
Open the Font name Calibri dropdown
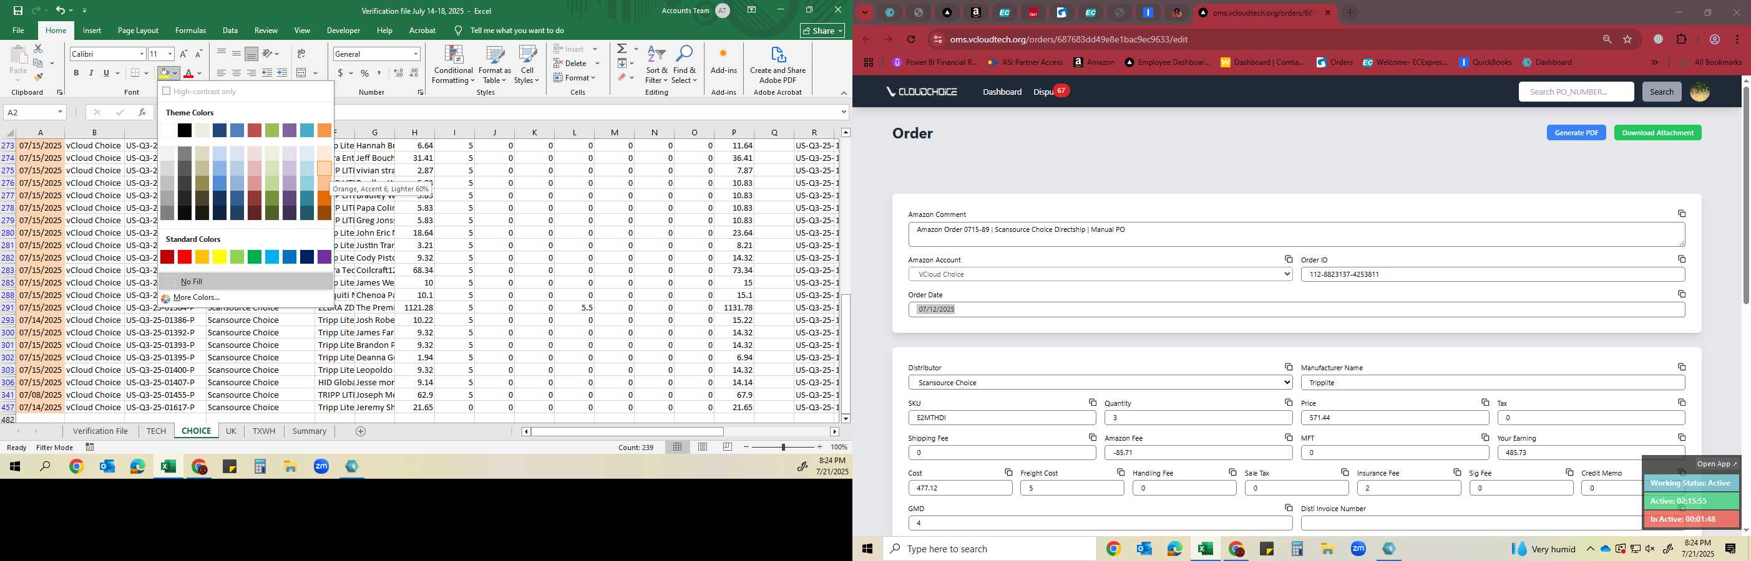tap(142, 54)
